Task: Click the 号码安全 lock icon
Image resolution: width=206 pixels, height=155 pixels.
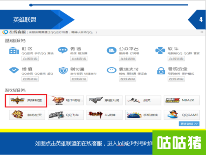Action: tap(161, 71)
